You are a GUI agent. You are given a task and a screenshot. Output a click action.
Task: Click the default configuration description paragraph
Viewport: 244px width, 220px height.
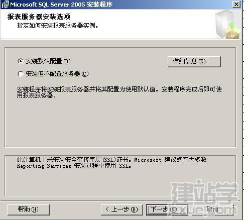(119, 92)
